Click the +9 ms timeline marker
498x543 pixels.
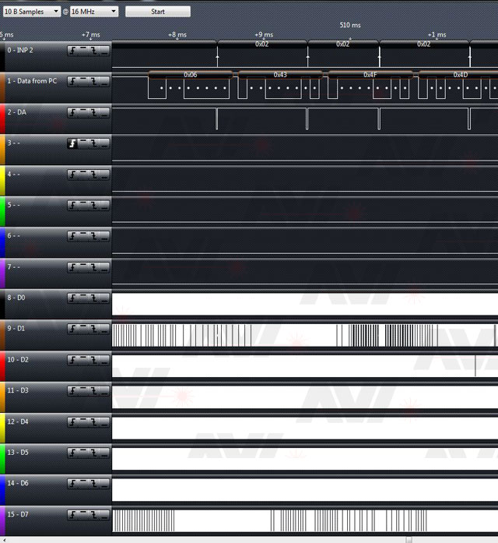264,35
